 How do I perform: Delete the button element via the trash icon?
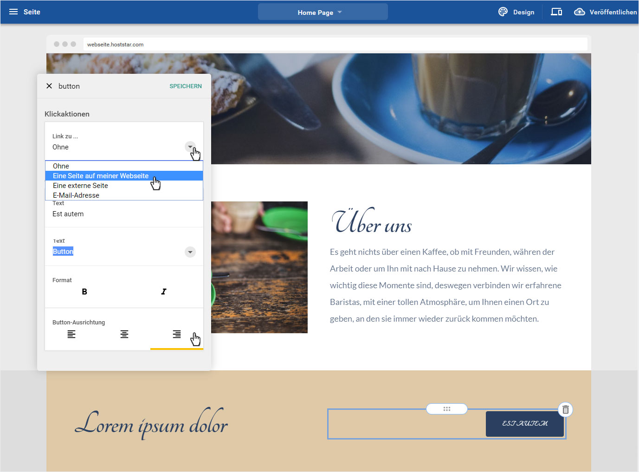565,410
